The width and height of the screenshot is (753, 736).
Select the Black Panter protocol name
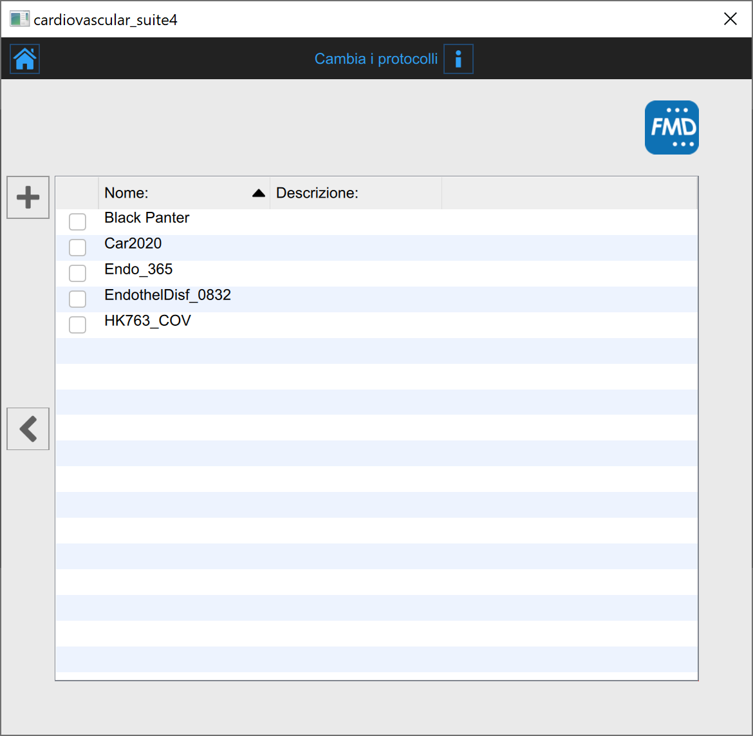(x=147, y=218)
